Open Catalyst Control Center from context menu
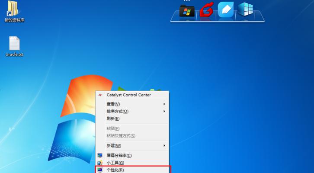This screenshot has height=173, width=314. [x=132, y=95]
